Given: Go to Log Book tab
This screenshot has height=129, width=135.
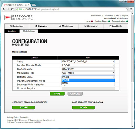Looking at the screenshot, I should (x=115, y=26).
